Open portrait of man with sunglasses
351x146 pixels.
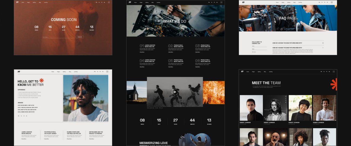point(86,98)
